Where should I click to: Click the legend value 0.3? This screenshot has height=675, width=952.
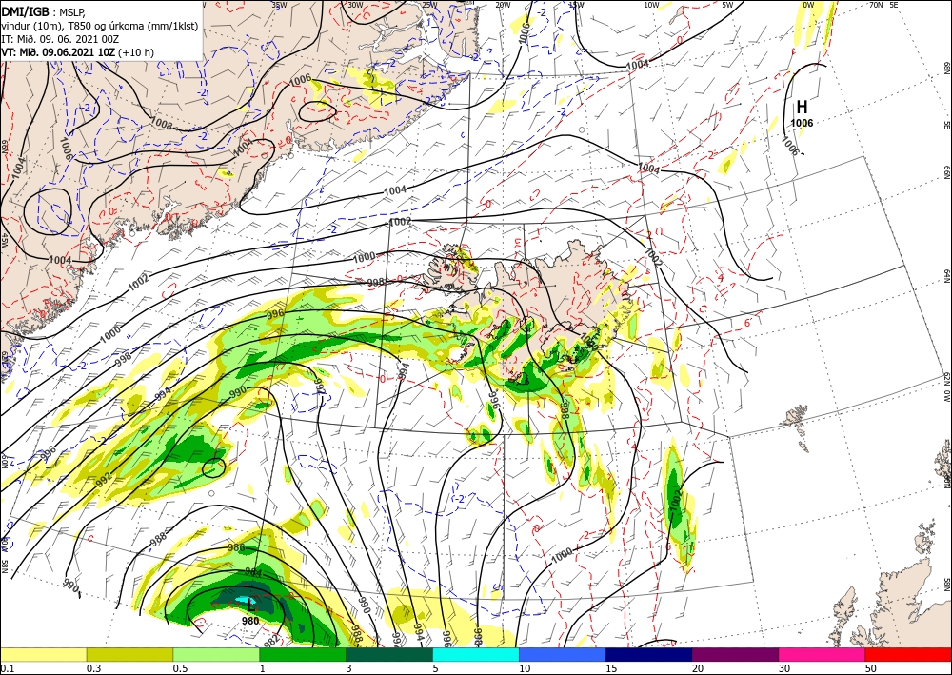[93, 667]
